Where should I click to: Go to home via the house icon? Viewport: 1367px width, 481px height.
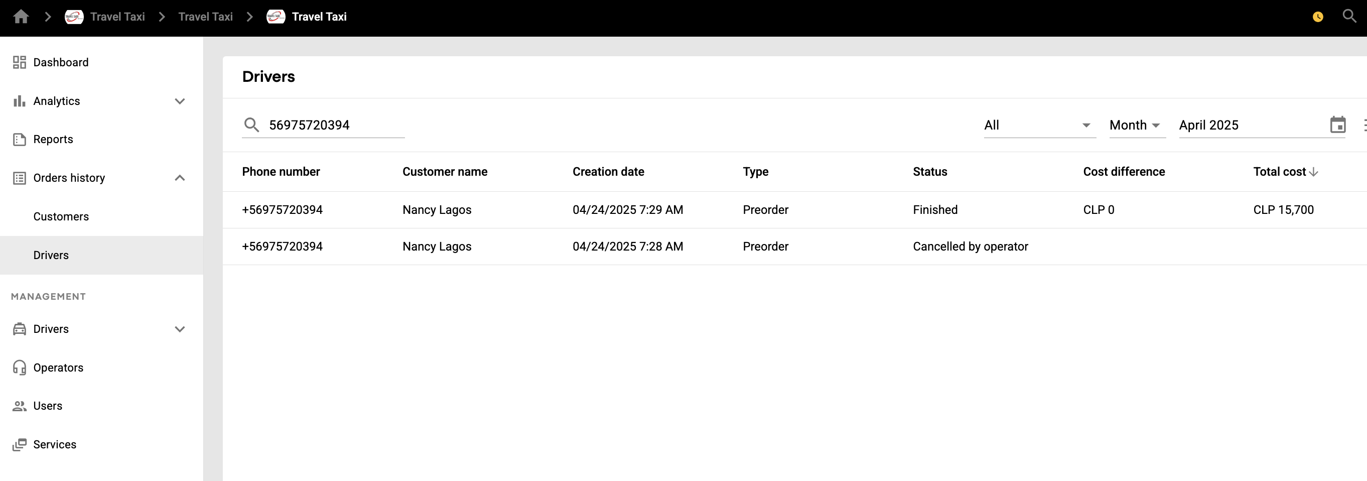click(21, 17)
